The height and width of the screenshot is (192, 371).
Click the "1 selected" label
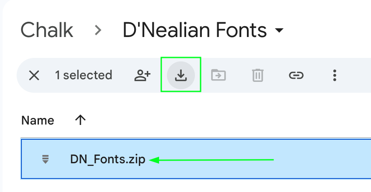point(83,75)
